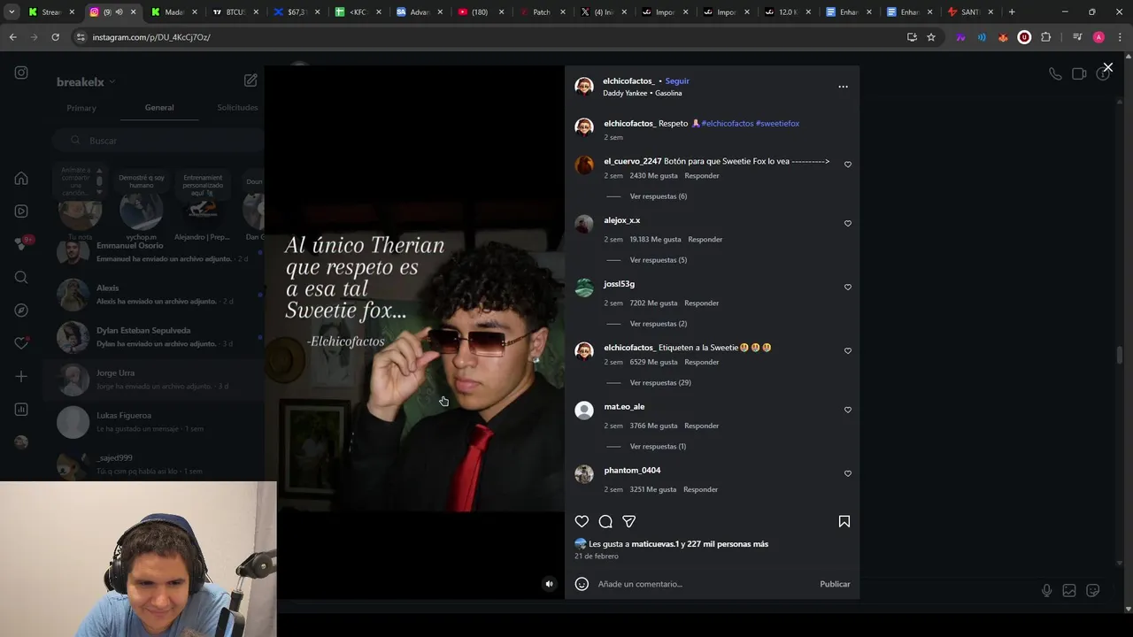
Task: Switch to the General messages tab
Action: 159,108
